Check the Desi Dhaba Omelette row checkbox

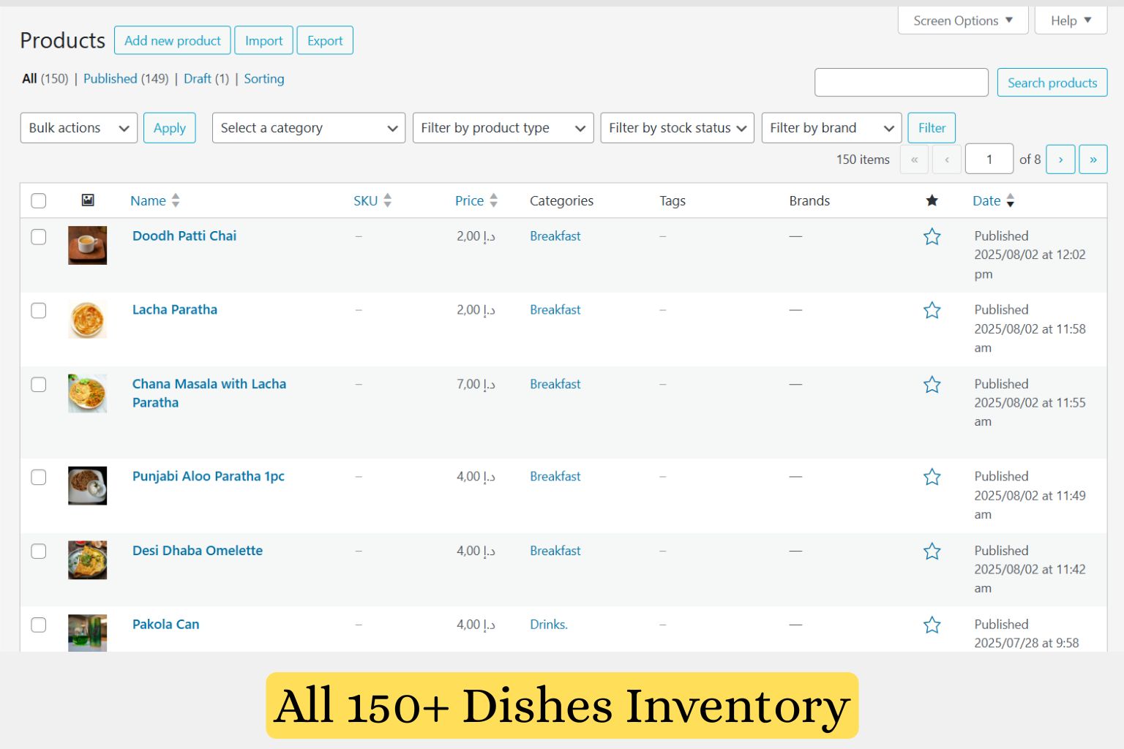pos(39,552)
